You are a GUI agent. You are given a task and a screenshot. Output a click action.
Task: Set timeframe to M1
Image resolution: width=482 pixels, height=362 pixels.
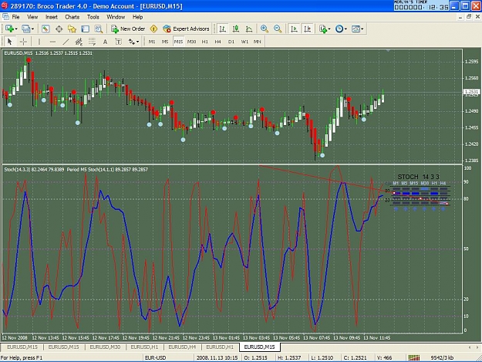pos(152,42)
